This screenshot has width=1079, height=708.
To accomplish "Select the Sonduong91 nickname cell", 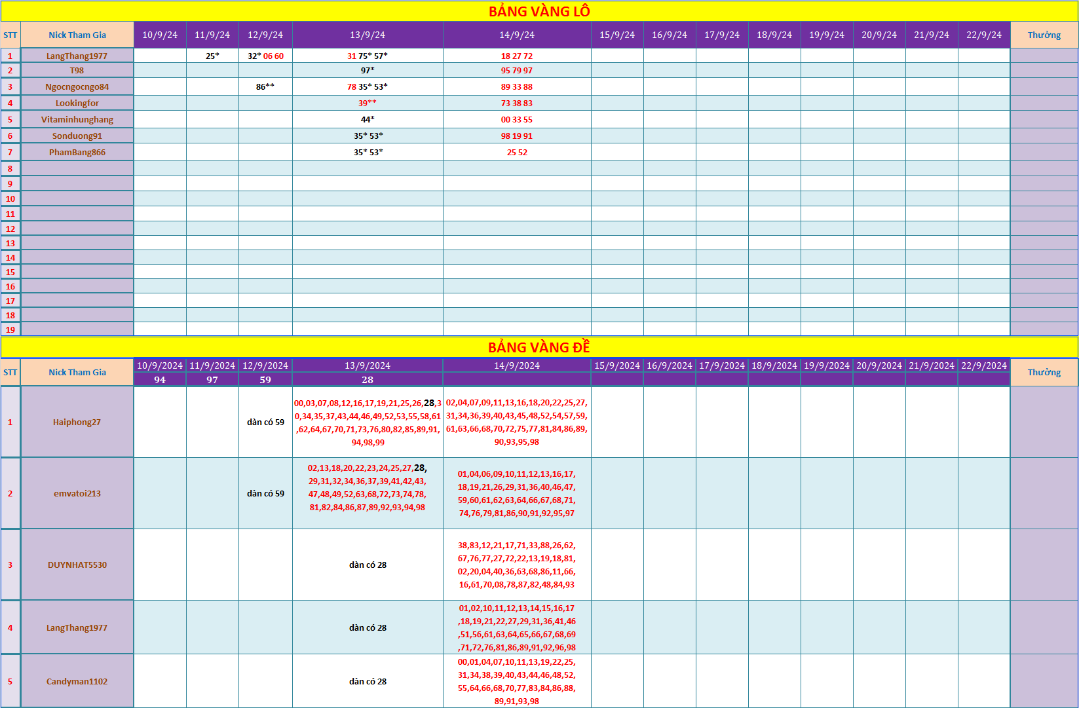I will [x=77, y=136].
